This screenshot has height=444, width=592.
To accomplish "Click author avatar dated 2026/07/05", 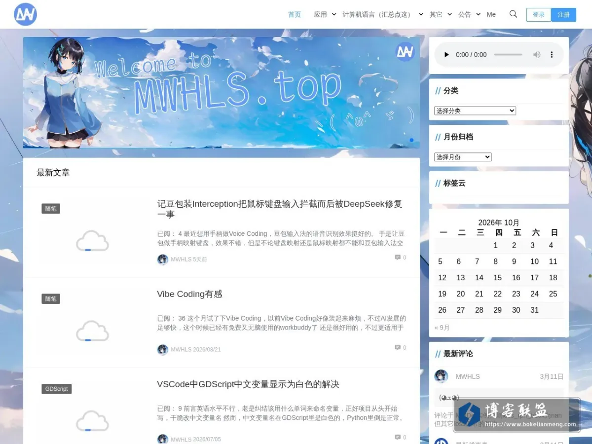I will tap(163, 439).
